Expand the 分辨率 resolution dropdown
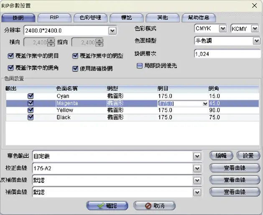This screenshot has width=263, height=215. 112,30
